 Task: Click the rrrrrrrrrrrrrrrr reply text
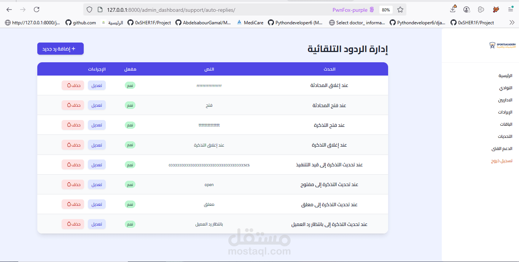coord(209,86)
